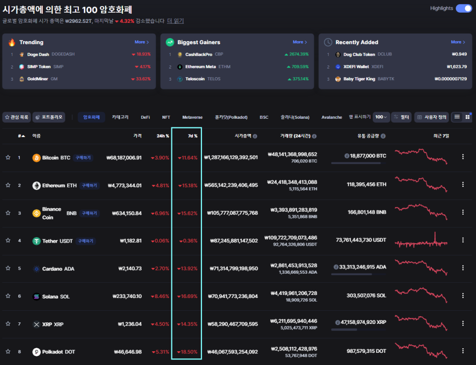The height and width of the screenshot is (365, 476).
Task: Click the Tether coin logo
Action: click(x=37, y=241)
